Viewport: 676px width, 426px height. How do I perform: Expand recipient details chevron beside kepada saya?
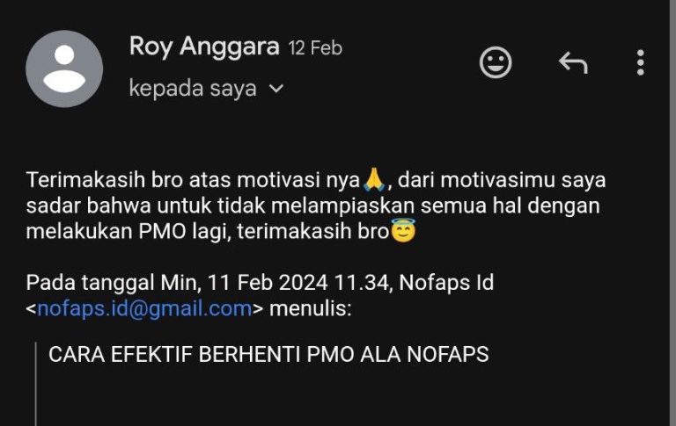pos(276,89)
